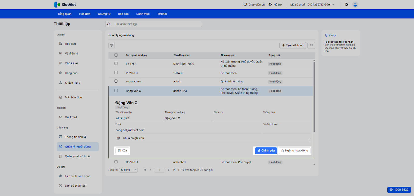Click the user table vertical scrollbar
414x196 pixels.
(x=314, y=97)
